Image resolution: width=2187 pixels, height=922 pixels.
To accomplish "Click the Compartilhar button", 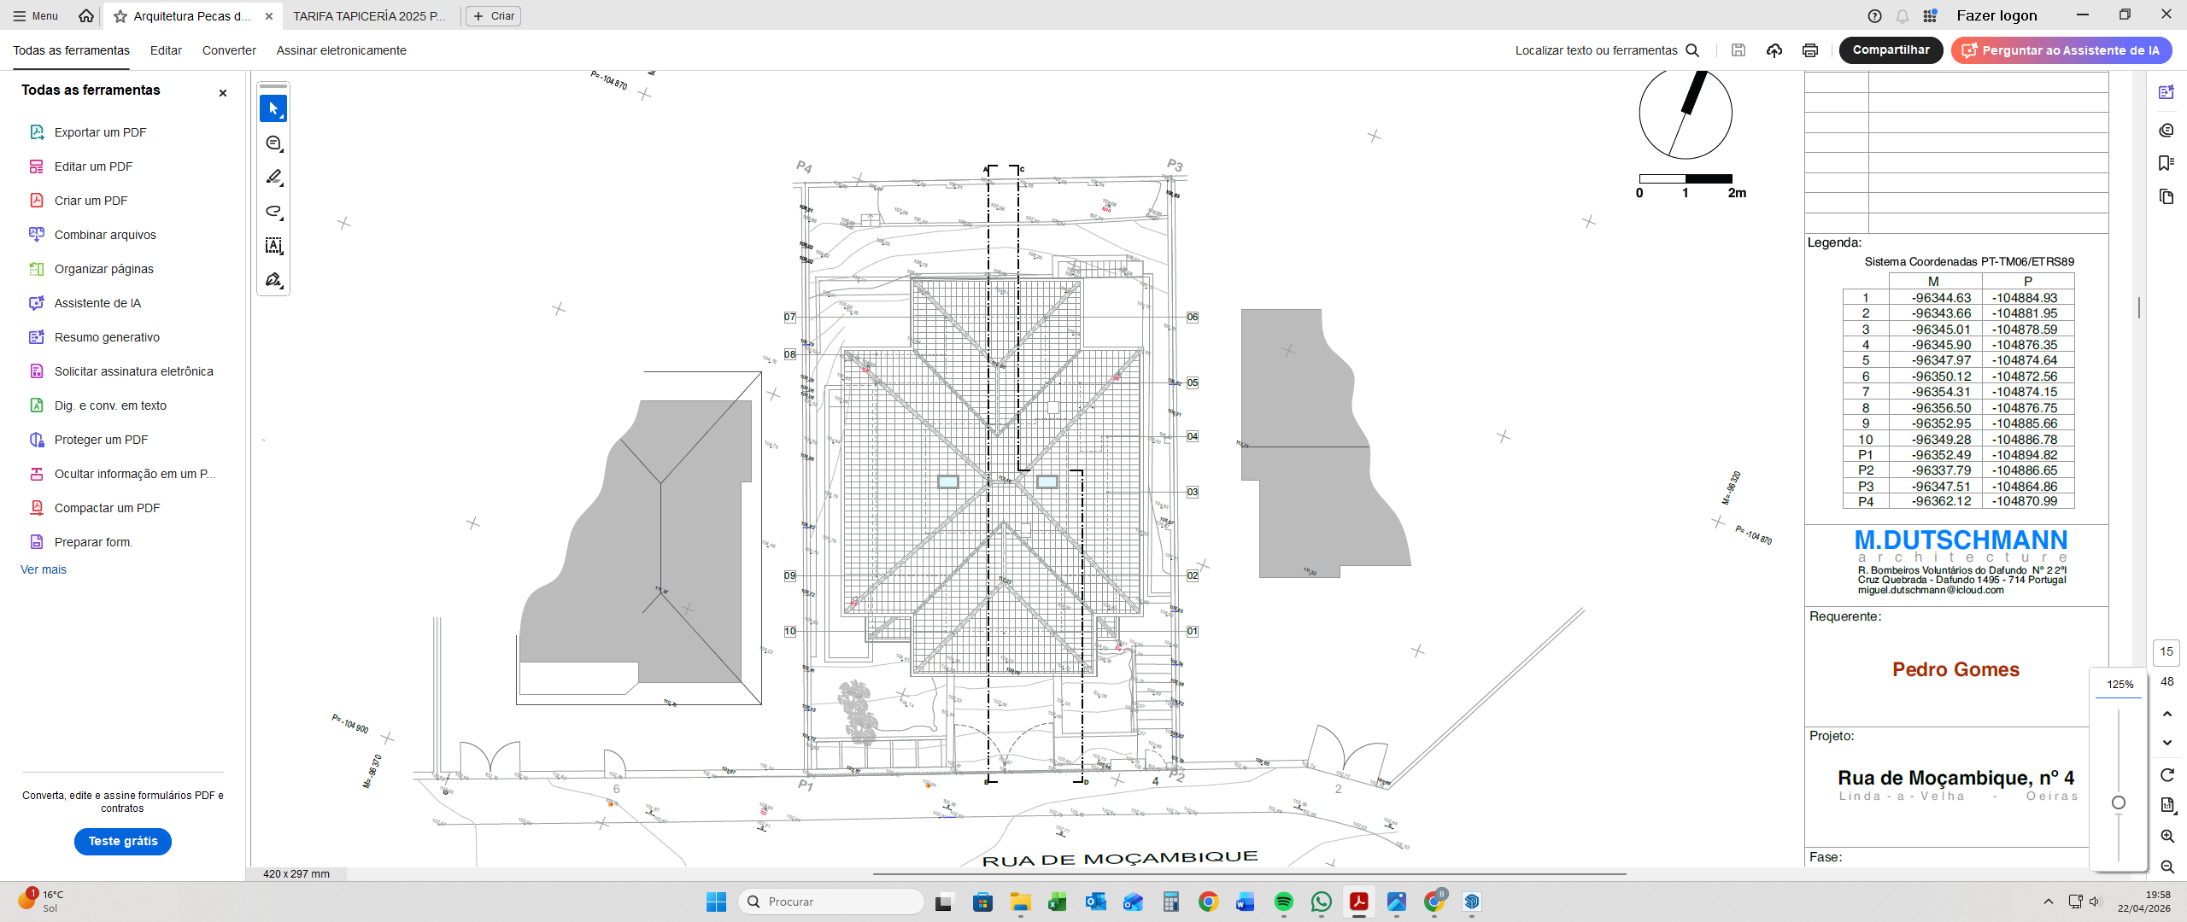I will pyautogui.click(x=1891, y=50).
